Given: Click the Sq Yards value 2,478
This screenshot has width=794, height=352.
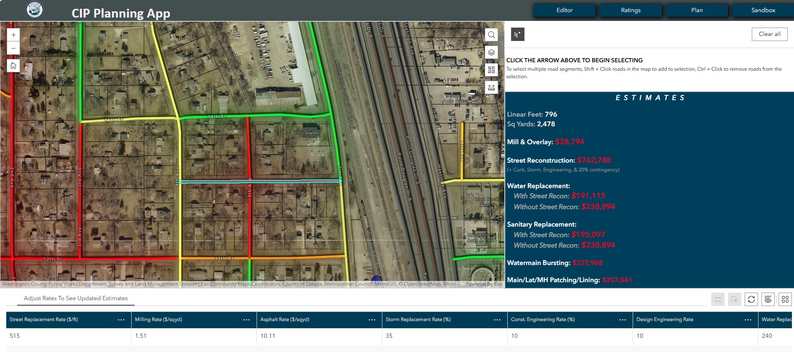Looking at the screenshot, I should coord(546,124).
